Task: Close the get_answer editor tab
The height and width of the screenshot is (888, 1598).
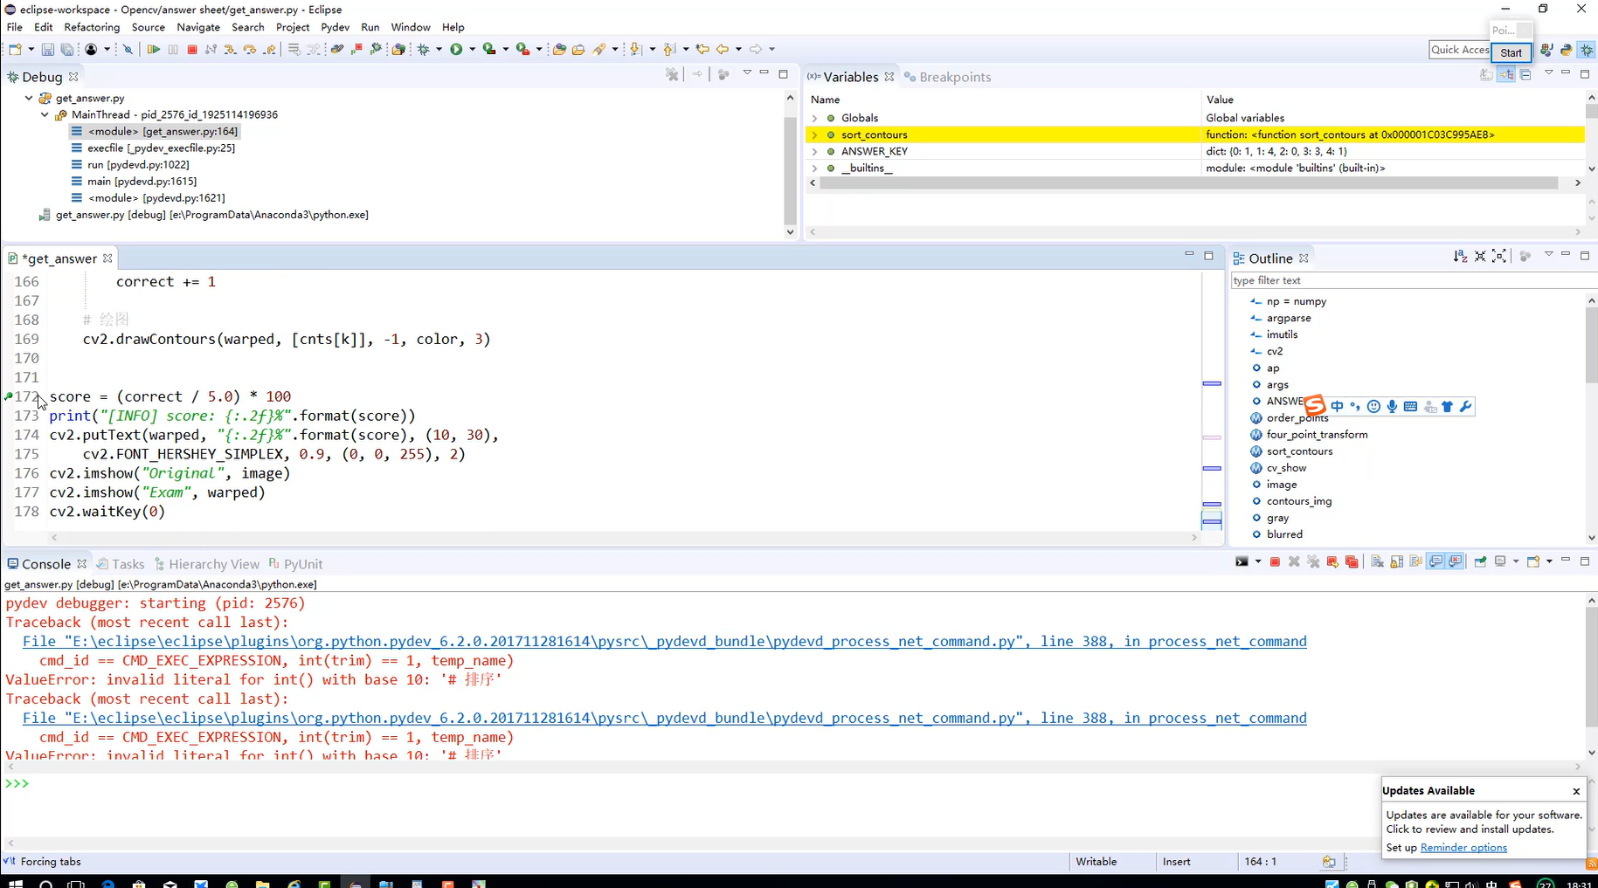Action: [x=107, y=258]
